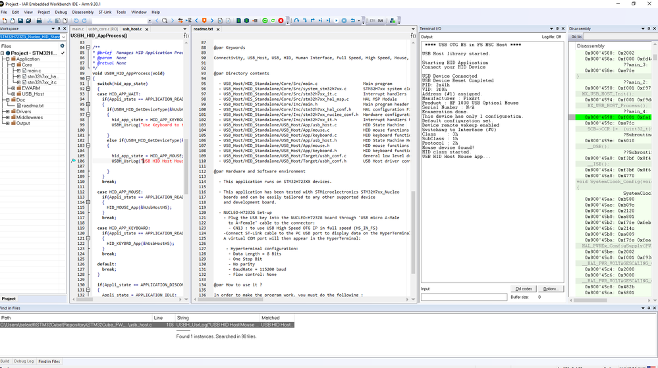Open the Disassembly menu
658x368 pixels.
click(83, 12)
